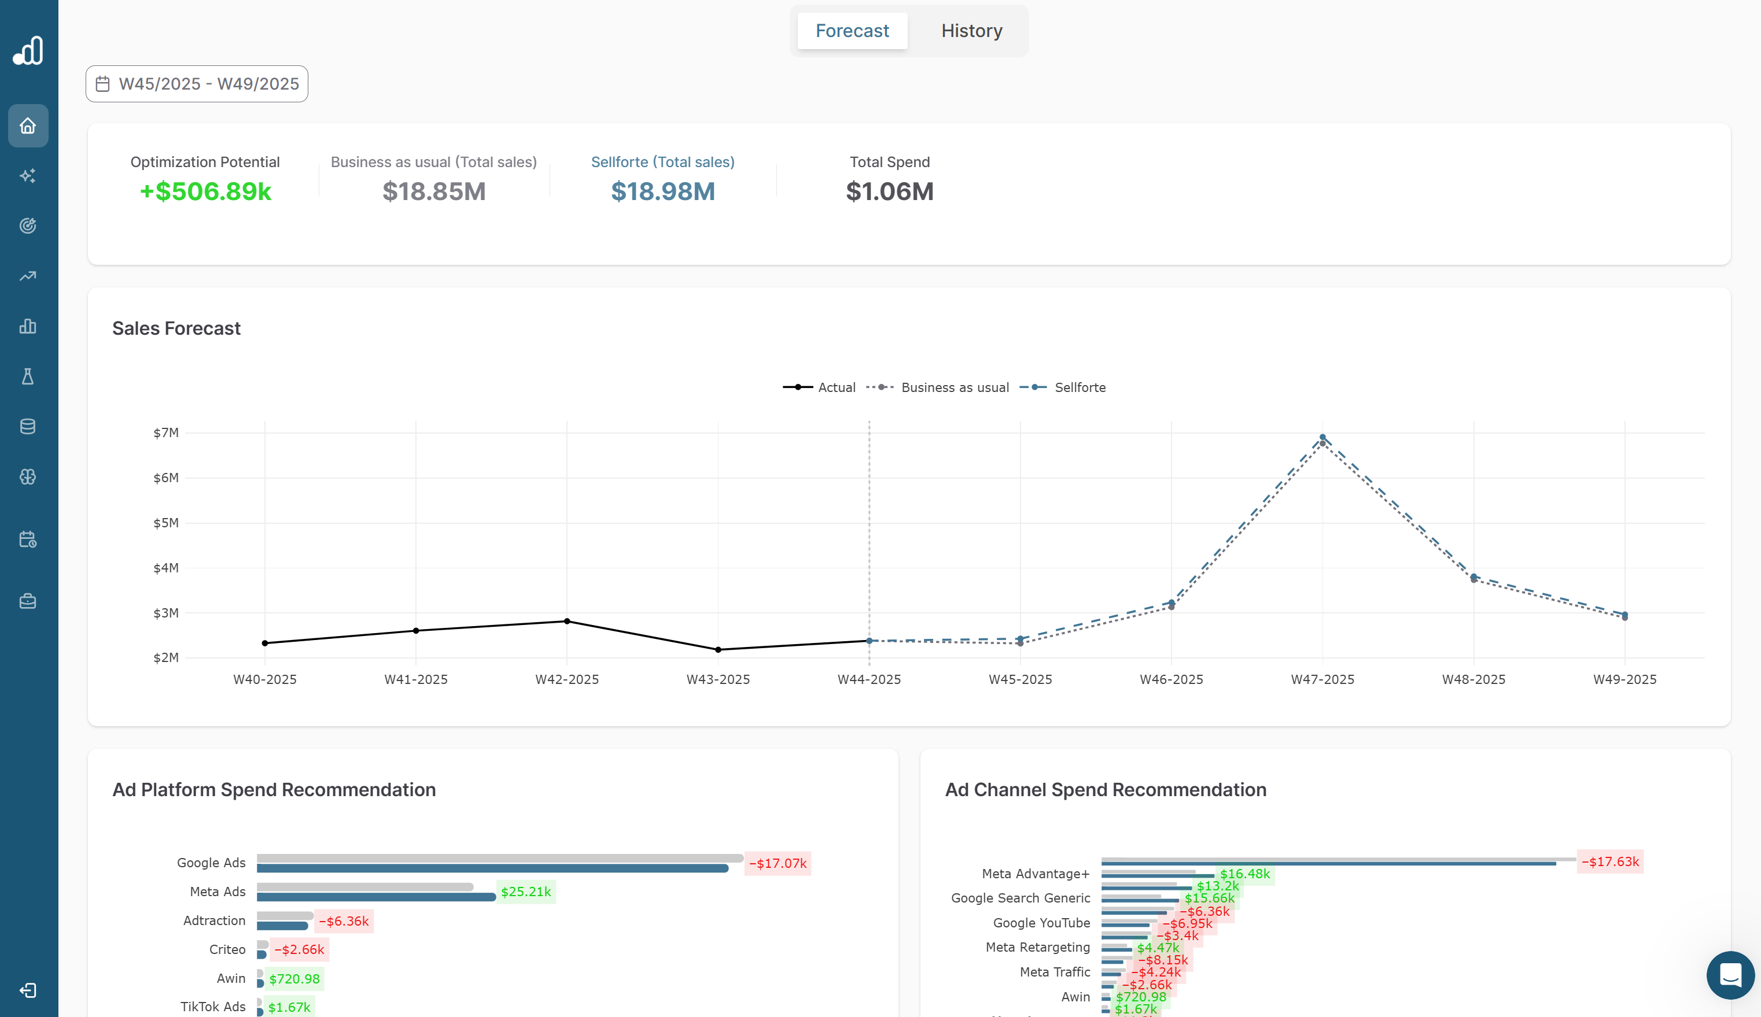This screenshot has width=1761, height=1017.
Task: Open the bar chart sidebar icon
Action: 28,326
